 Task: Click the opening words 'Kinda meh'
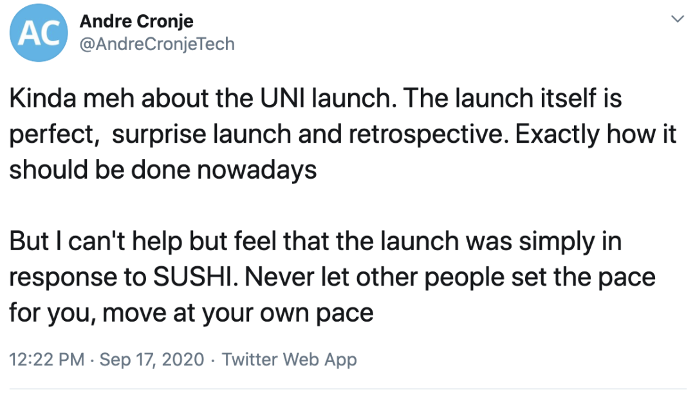pos(72,98)
